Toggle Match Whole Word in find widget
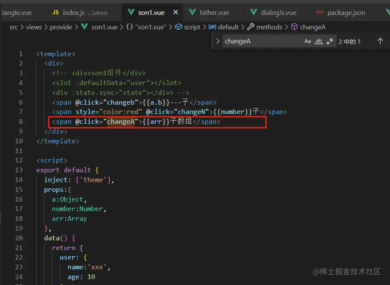Image resolution: width=390 pixels, height=285 pixels. [x=319, y=41]
